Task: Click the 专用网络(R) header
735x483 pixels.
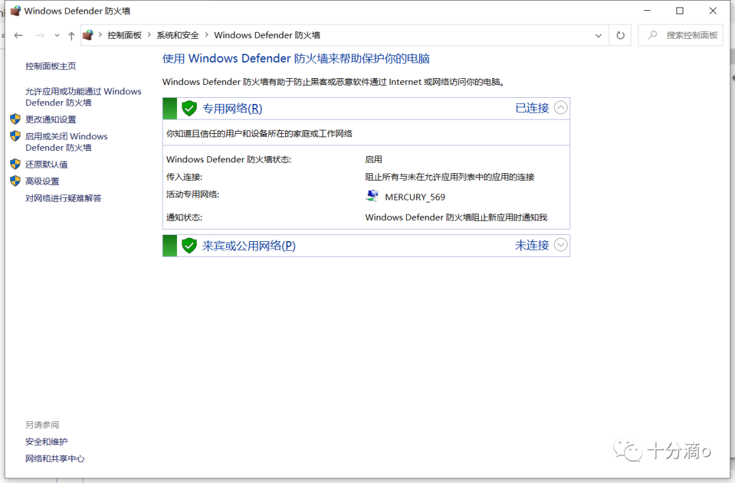Action: (x=233, y=109)
